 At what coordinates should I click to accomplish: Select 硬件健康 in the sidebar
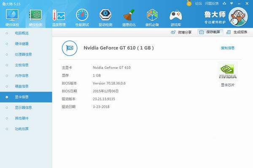tap(26, 44)
